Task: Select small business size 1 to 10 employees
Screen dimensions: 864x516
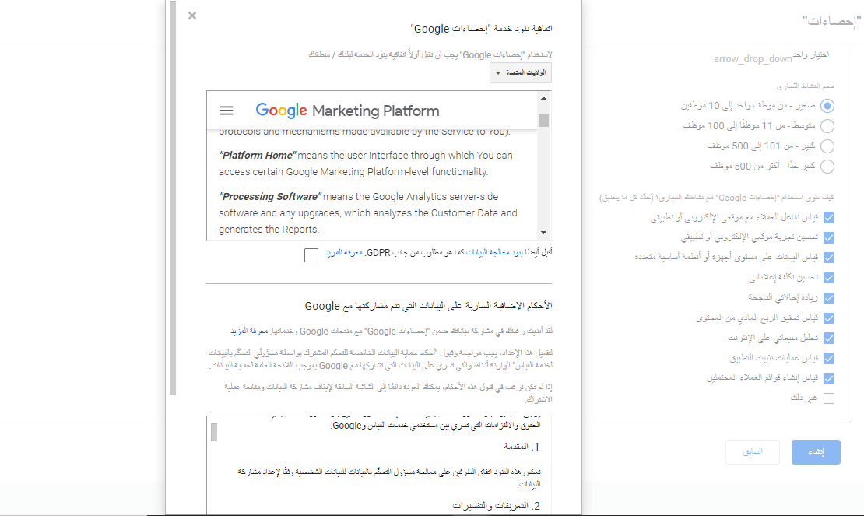Action: [827, 106]
